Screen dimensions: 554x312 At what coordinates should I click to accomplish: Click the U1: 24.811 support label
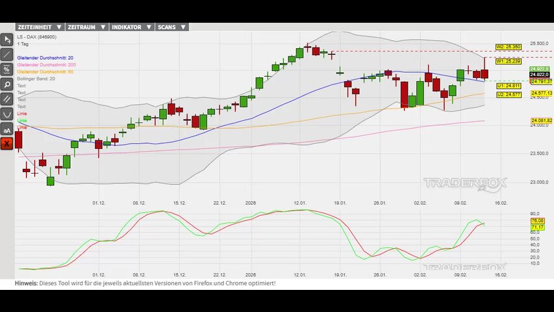(508, 86)
